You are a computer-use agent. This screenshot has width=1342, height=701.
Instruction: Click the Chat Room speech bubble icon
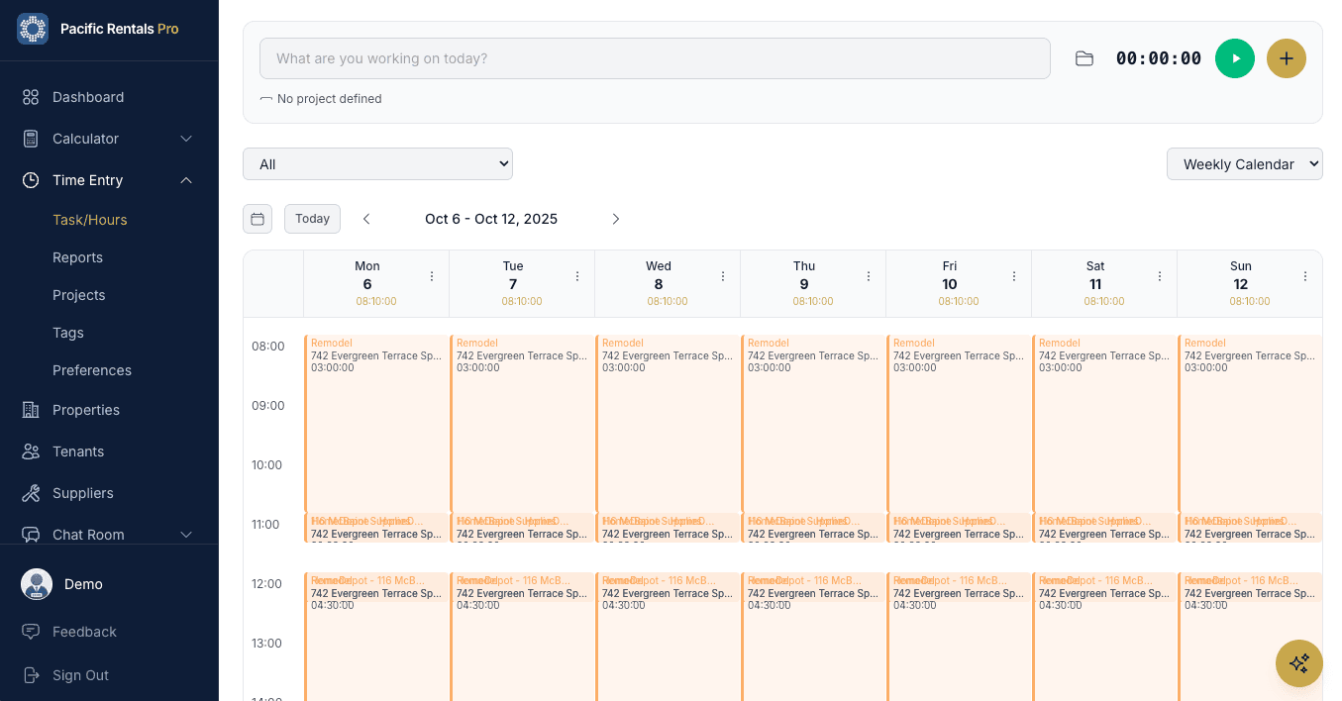coord(31,535)
